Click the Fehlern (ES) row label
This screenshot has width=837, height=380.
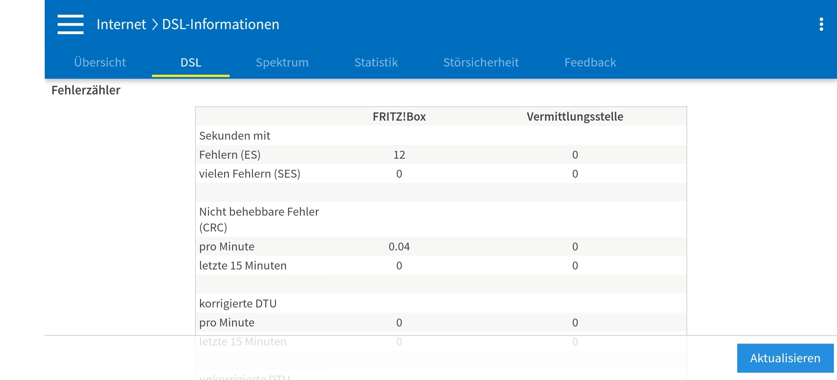tap(230, 155)
